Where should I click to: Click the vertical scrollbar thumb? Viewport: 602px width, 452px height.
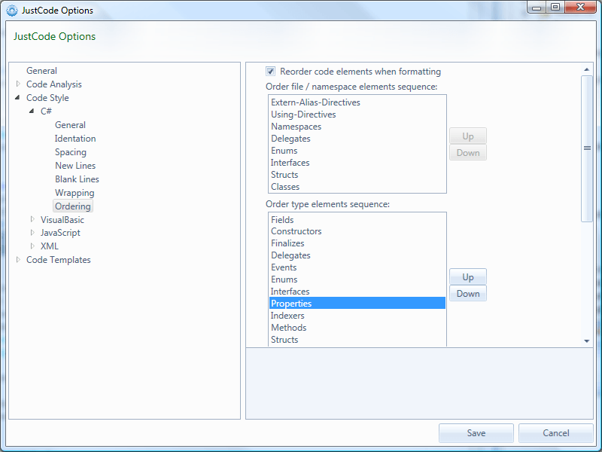pos(587,148)
